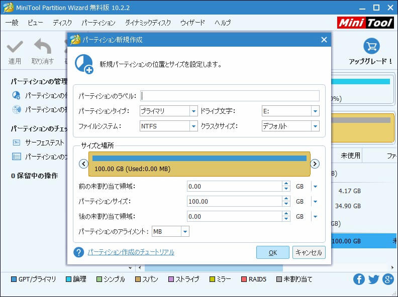Click the dialog title bar app icon
This screenshot has width=398, height=297.
click(75, 40)
